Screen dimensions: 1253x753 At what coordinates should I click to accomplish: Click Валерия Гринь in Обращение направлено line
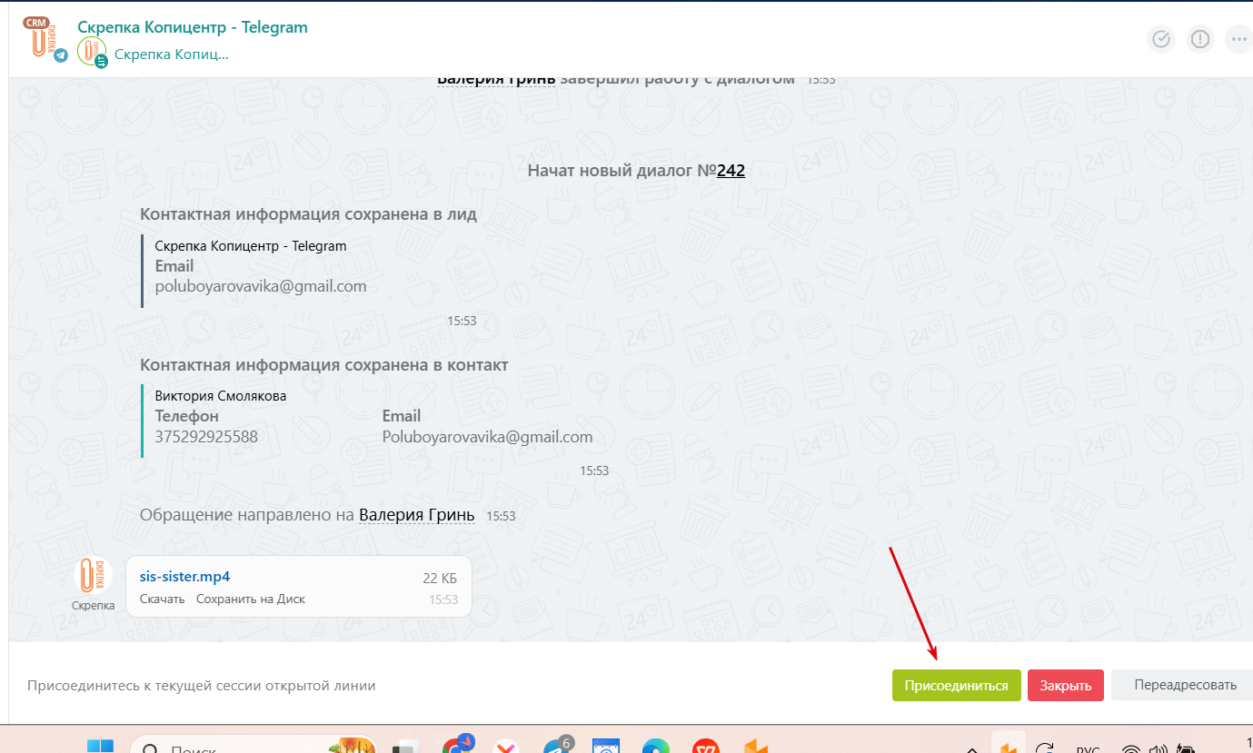pyautogui.click(x=416, y=515)
